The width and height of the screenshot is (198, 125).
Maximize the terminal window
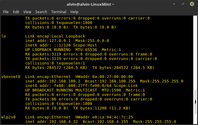(x=183, y=4)
